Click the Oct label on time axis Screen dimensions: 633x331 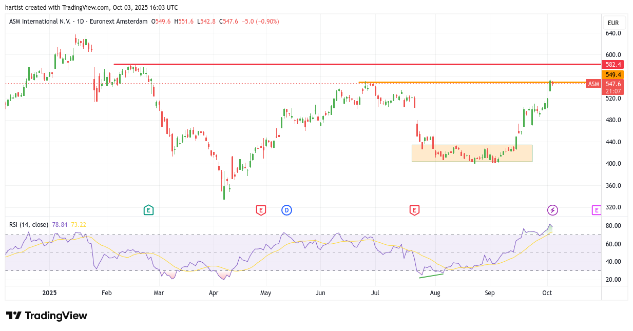point(547,293)
